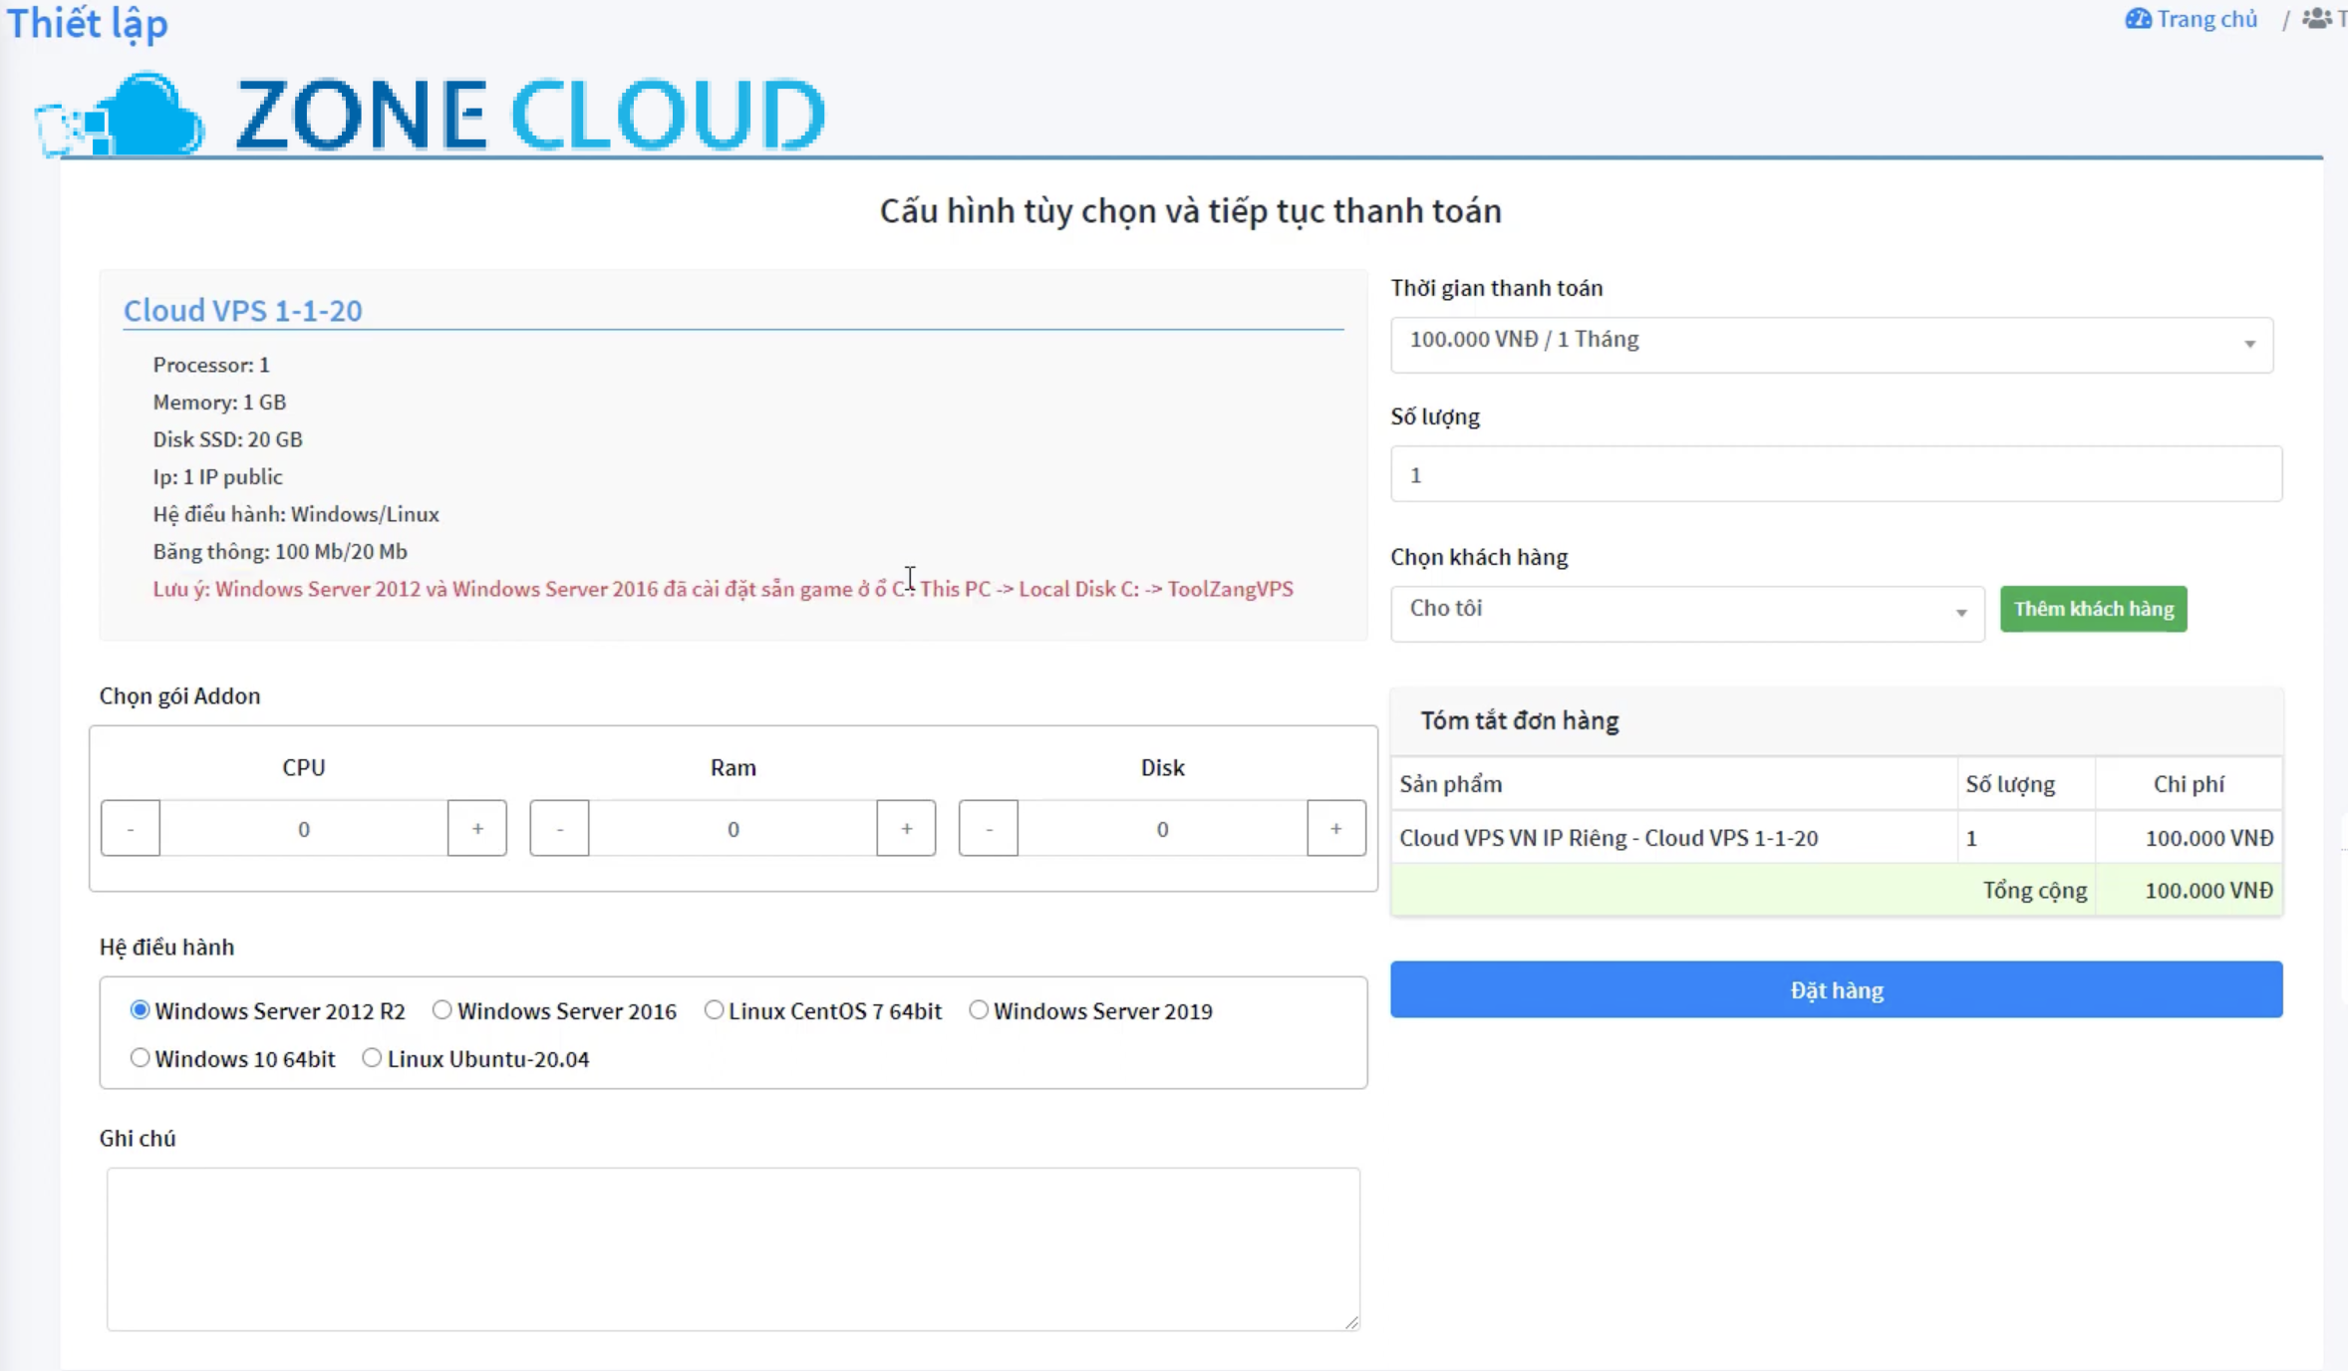
Task: Click the Disk SSD: 20 GB line
Action: 227,439
